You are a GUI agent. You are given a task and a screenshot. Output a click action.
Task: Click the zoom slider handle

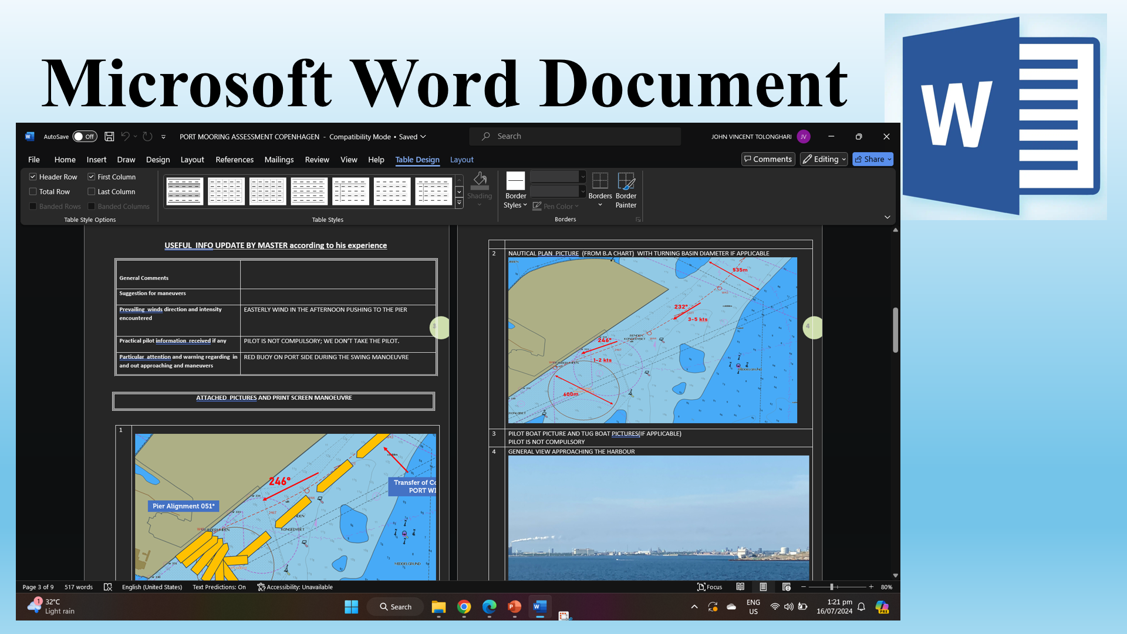831,586
